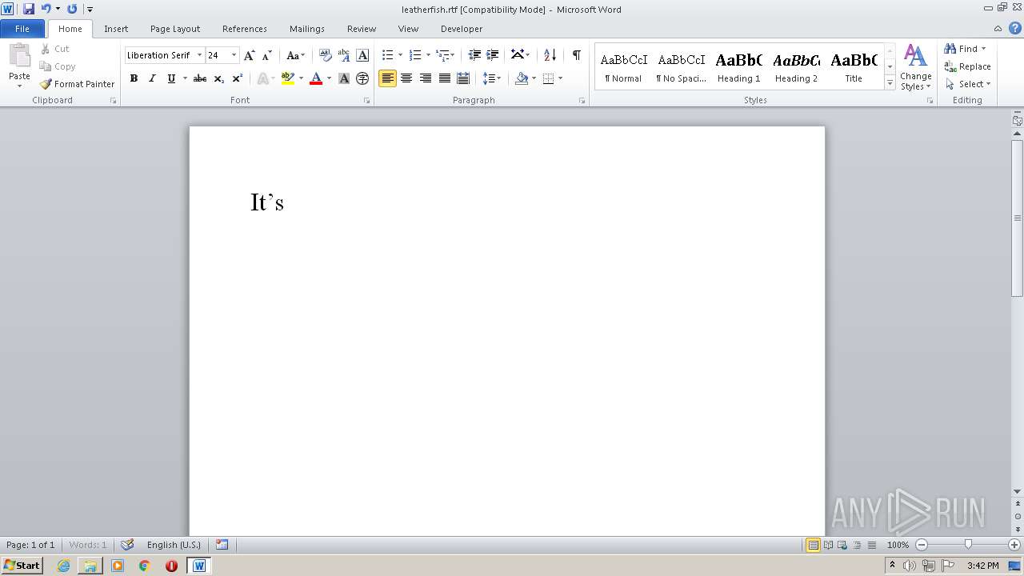Switch to Full Screen Reading view

click(x=828, y=545)
